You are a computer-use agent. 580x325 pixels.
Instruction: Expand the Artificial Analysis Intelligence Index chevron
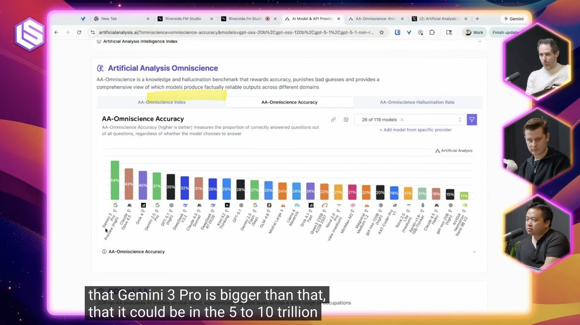(480, 41)
